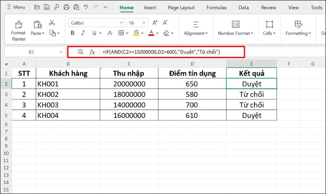Click the Export to PDF icon
The height and width of the screenshot is (194, 326).
point(56,7)
